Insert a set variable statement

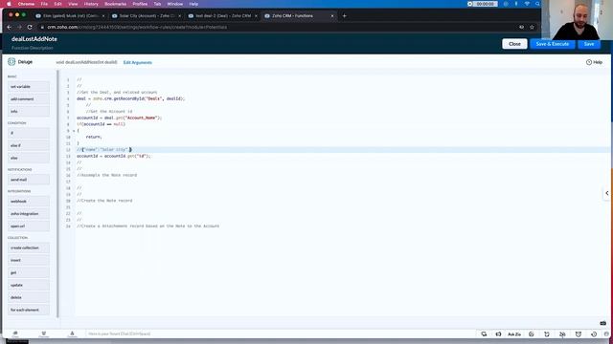pyautogui.click(x=29, y=87)
